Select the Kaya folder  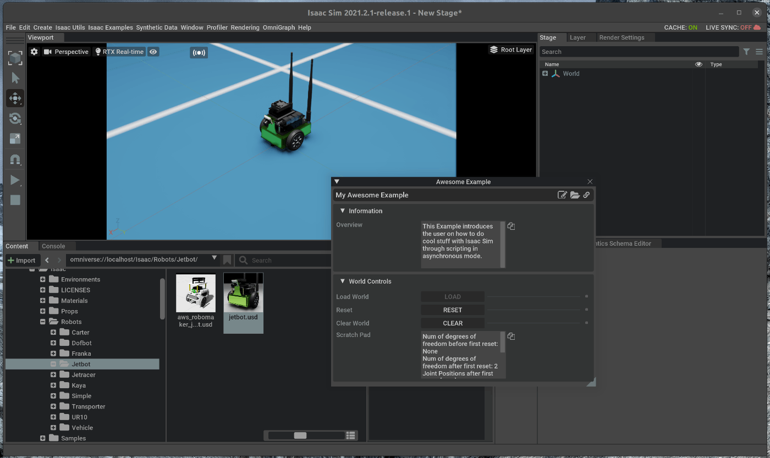pos(79,385)
